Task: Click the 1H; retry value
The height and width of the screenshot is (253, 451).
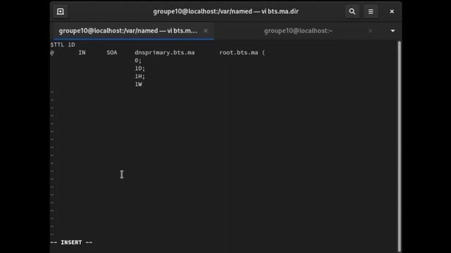Action: coord(140,77)
